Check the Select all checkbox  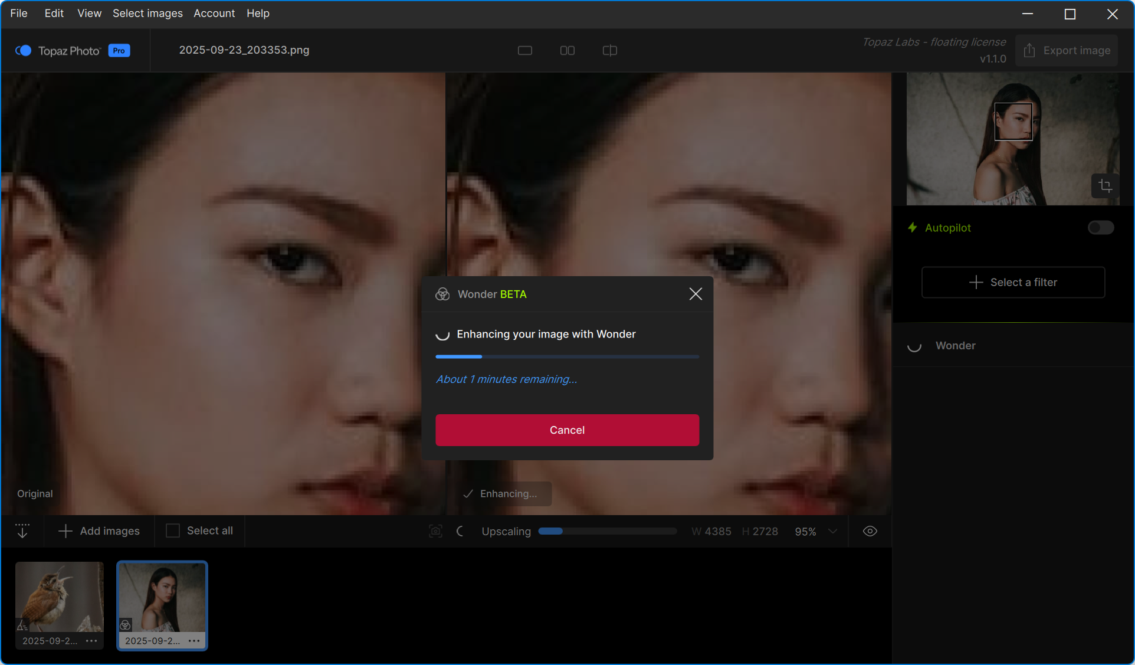(x=173, y=531)
